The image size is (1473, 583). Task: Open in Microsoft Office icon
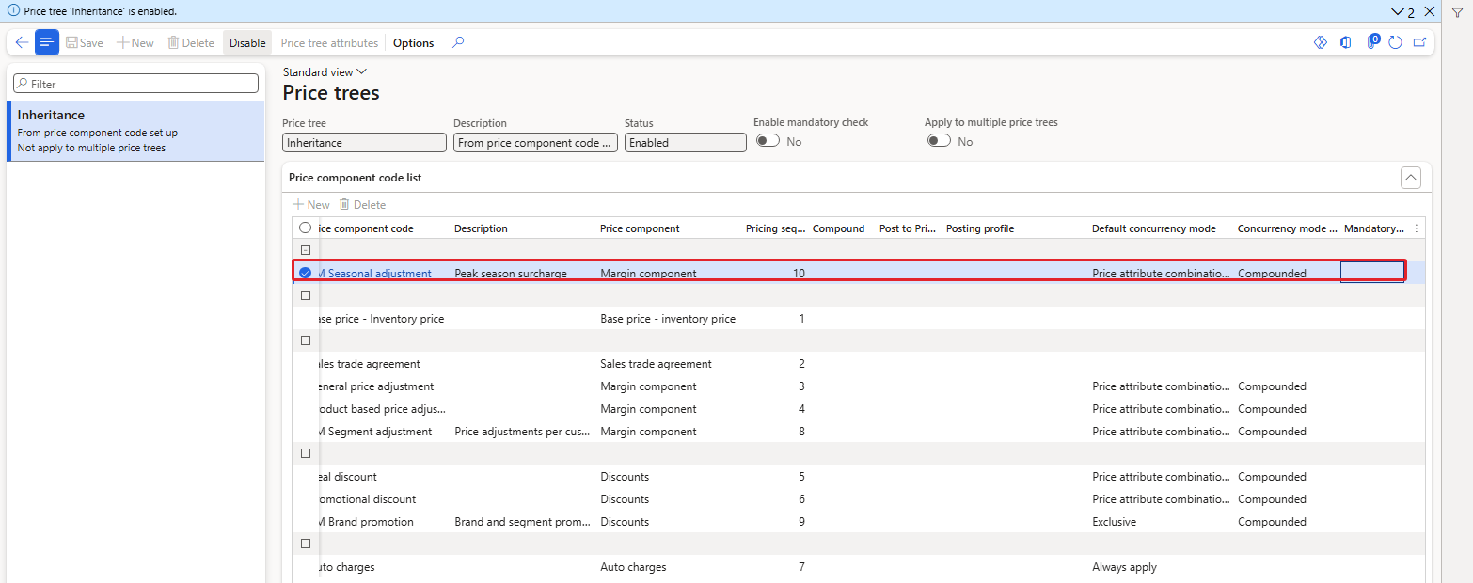click(x=1346, y=42)
